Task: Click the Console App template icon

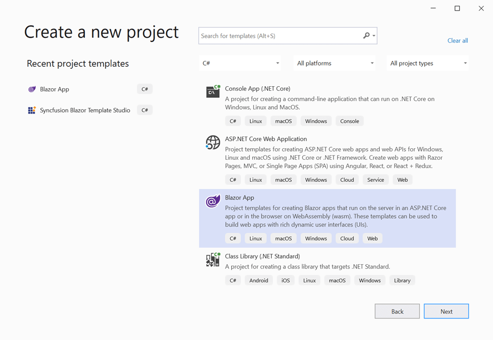Action: [x=213, y=92]
